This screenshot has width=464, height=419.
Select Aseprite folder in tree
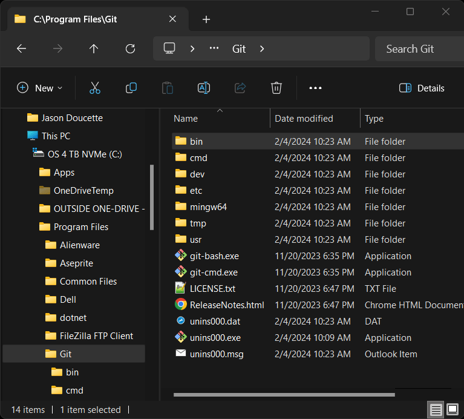(76, 263)
